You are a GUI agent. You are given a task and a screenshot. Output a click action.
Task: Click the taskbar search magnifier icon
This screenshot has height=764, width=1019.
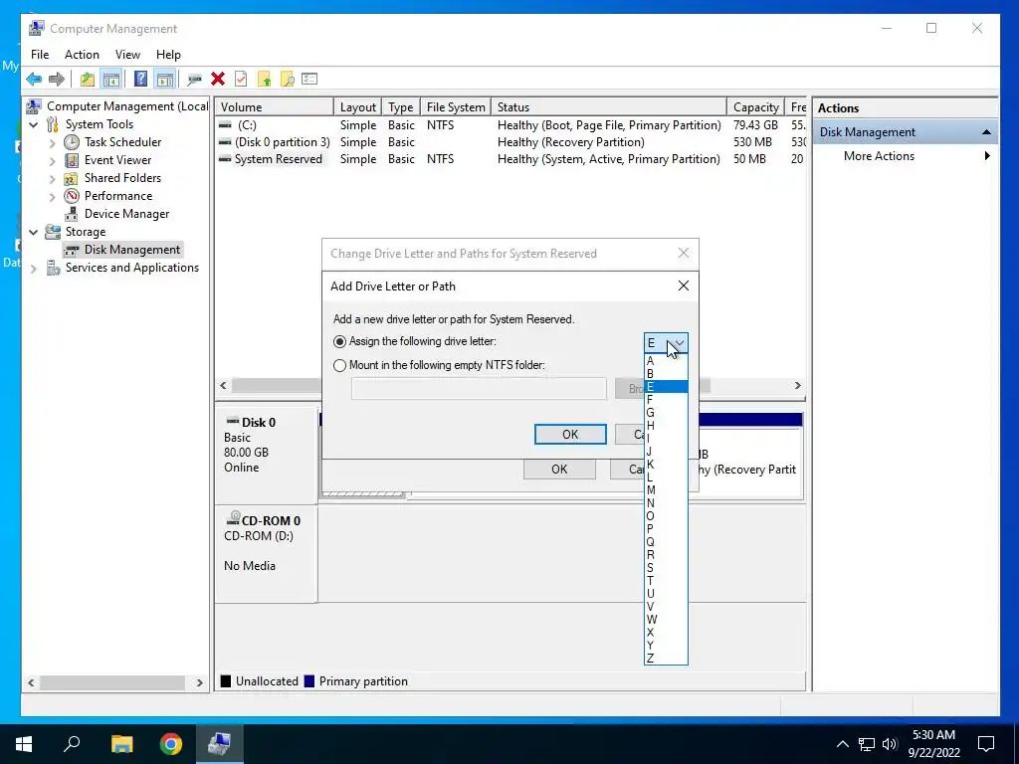point(72,743)
